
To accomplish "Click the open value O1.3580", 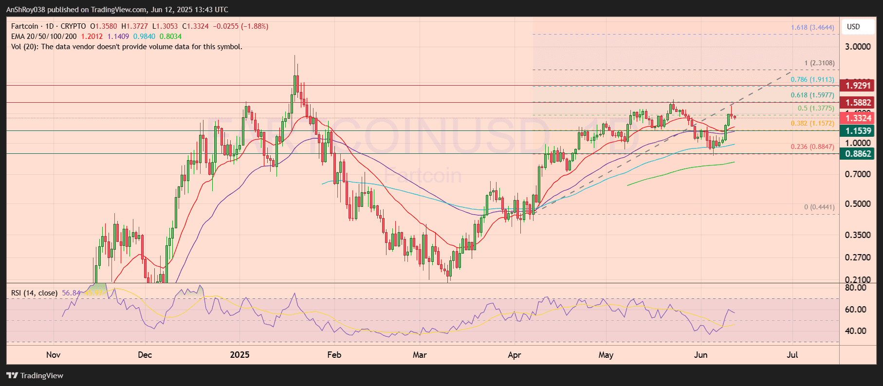I will click(104, 26).
